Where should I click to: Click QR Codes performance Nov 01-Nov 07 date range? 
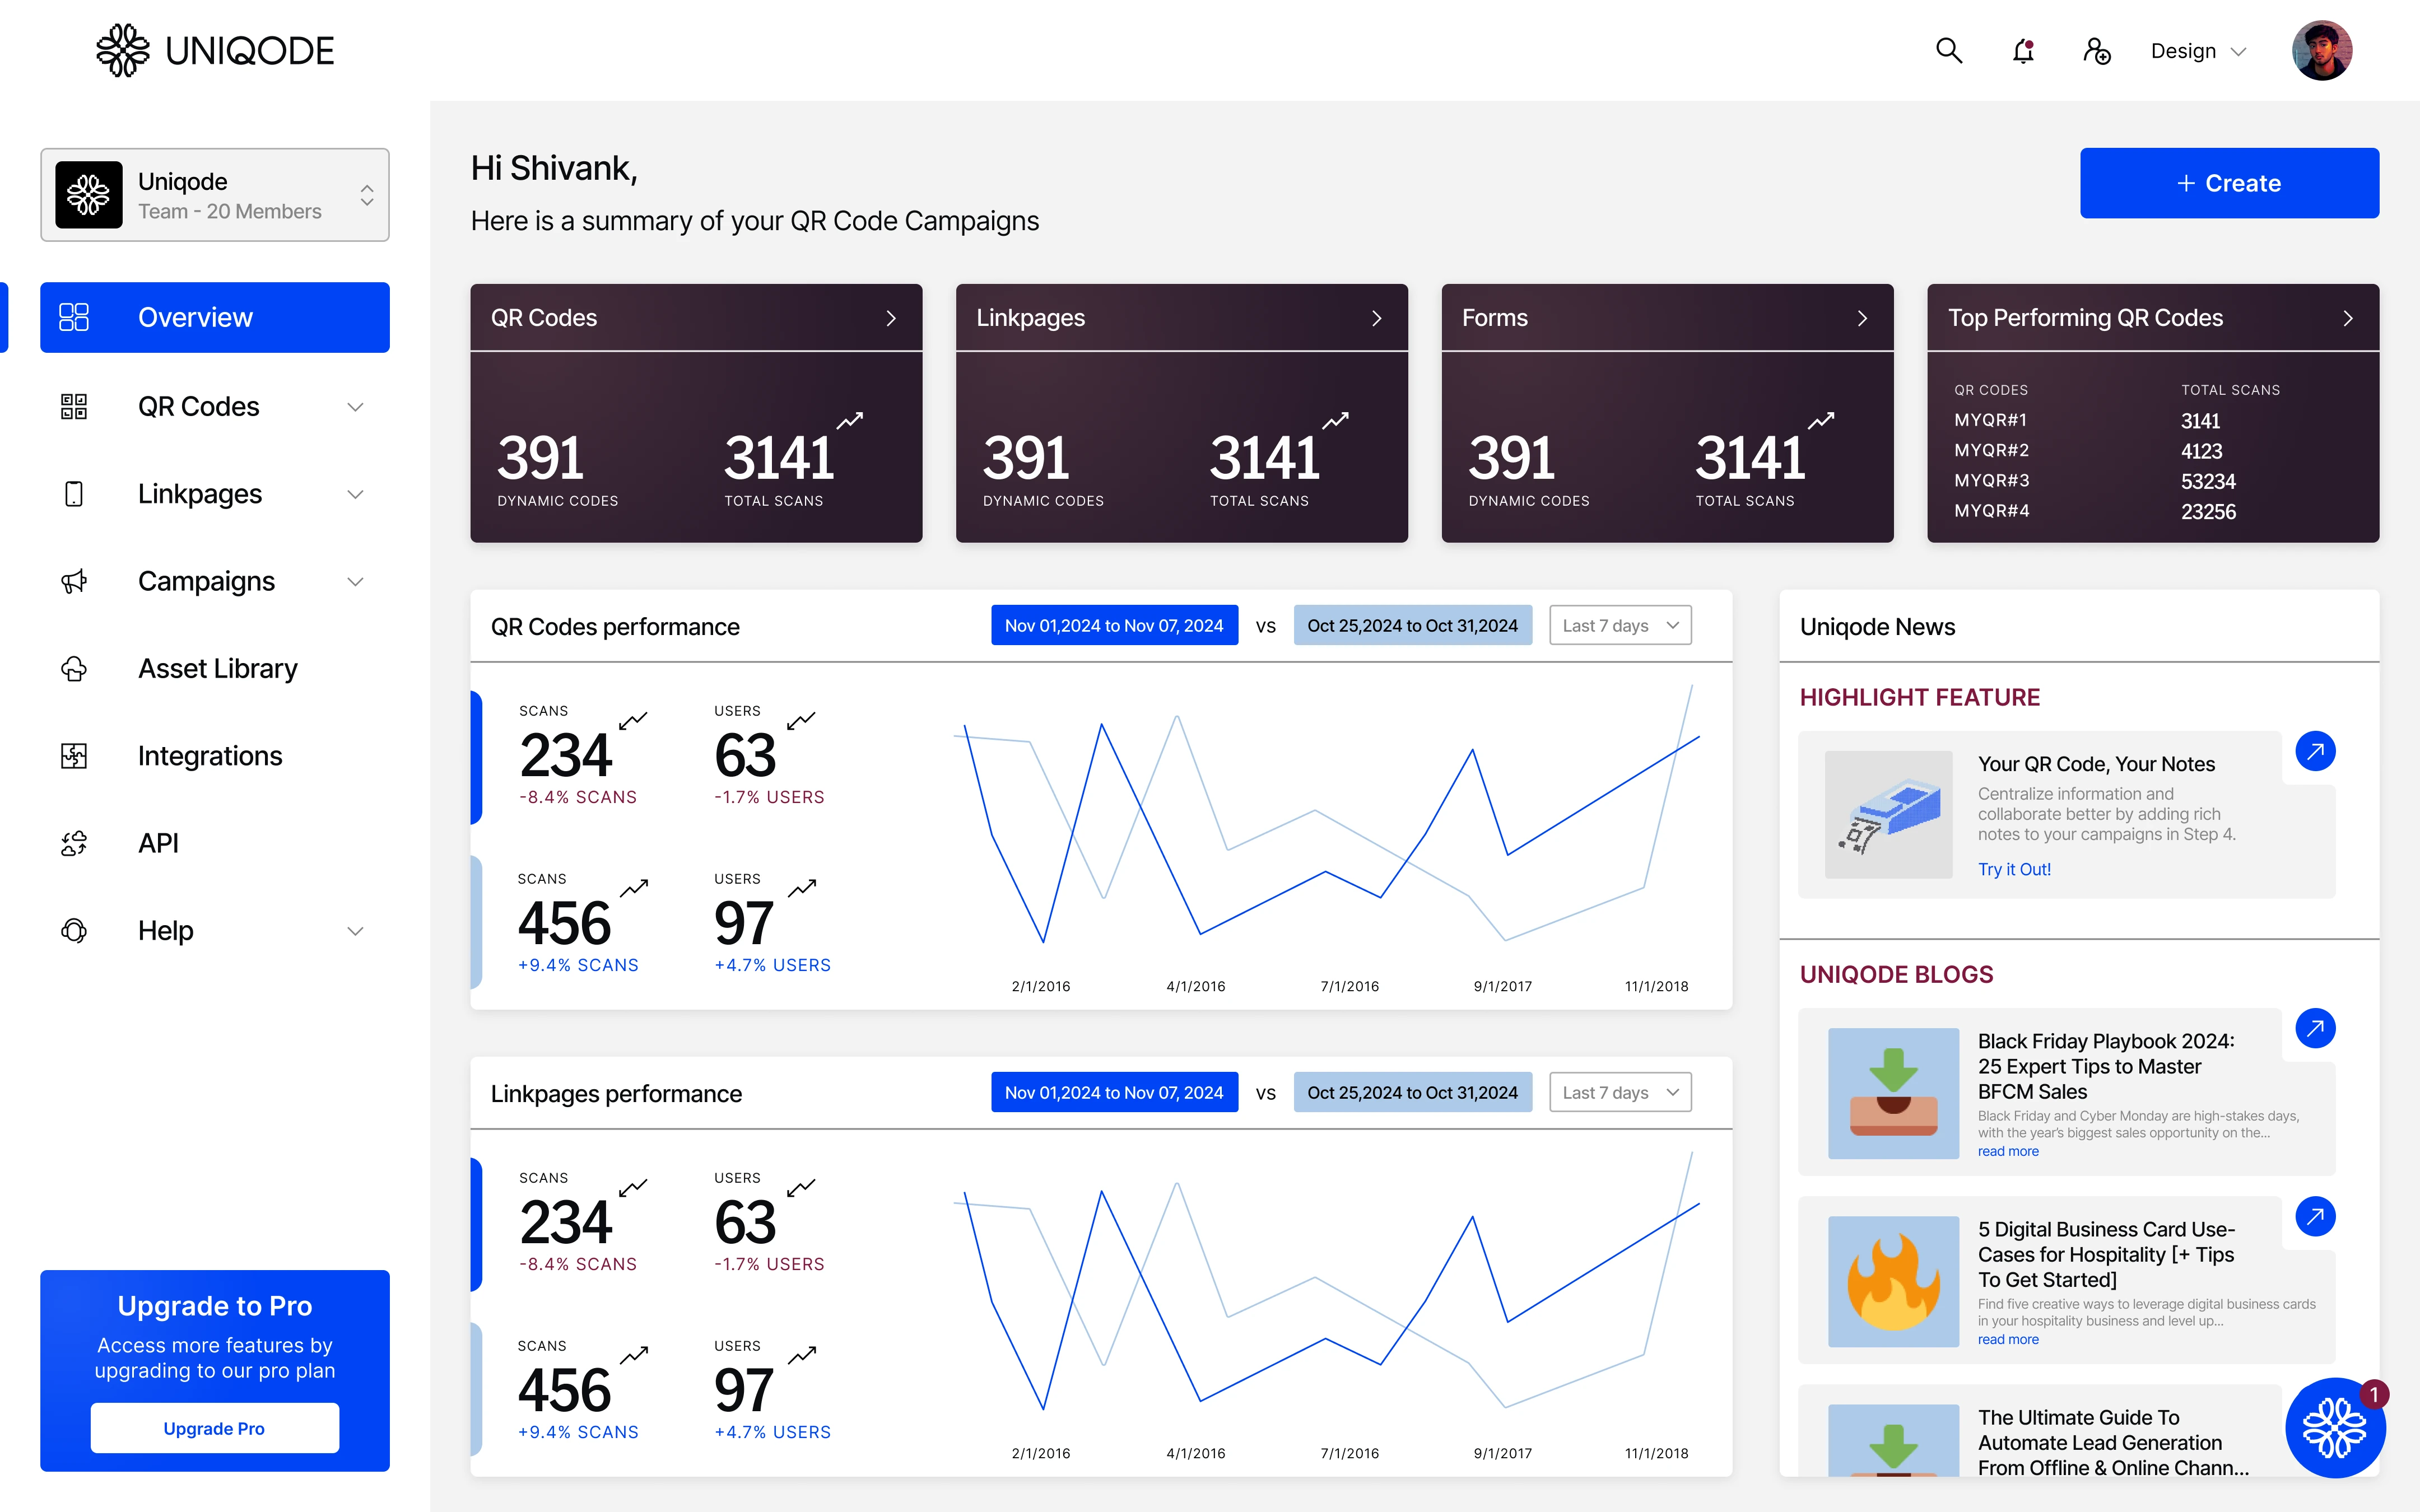point(1114,625)
